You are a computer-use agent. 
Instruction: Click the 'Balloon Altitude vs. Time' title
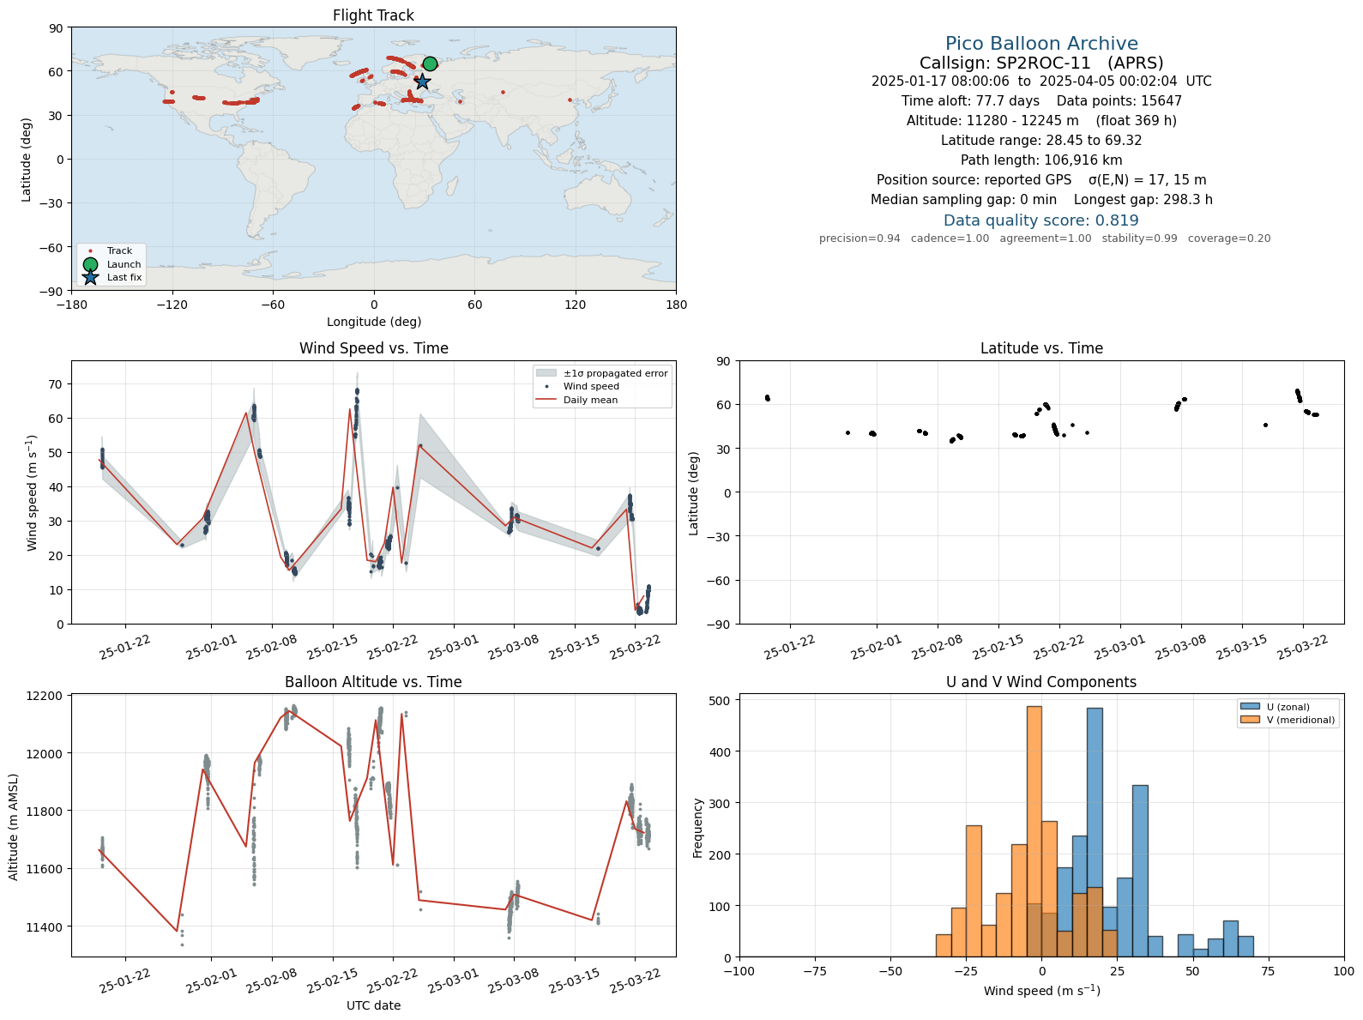(x=373, y=682)
